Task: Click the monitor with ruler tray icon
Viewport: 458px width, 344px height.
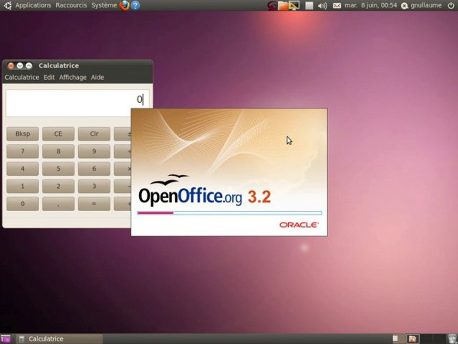Action: [294, 5]
